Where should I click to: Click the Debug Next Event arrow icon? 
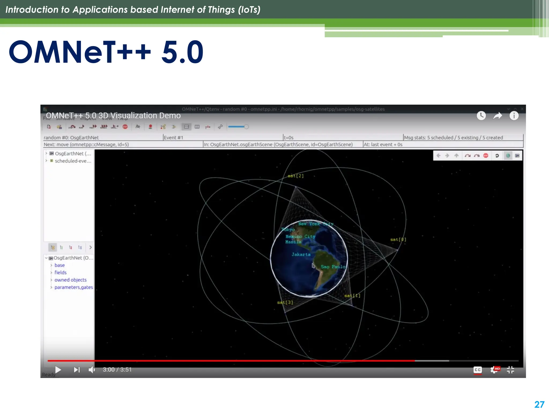[x=174, y=127]
